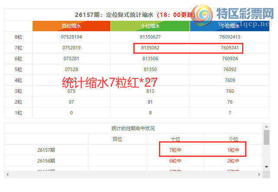278x192 pixels.
Task: Click the 8粒 row label
Action: point(18,37)
